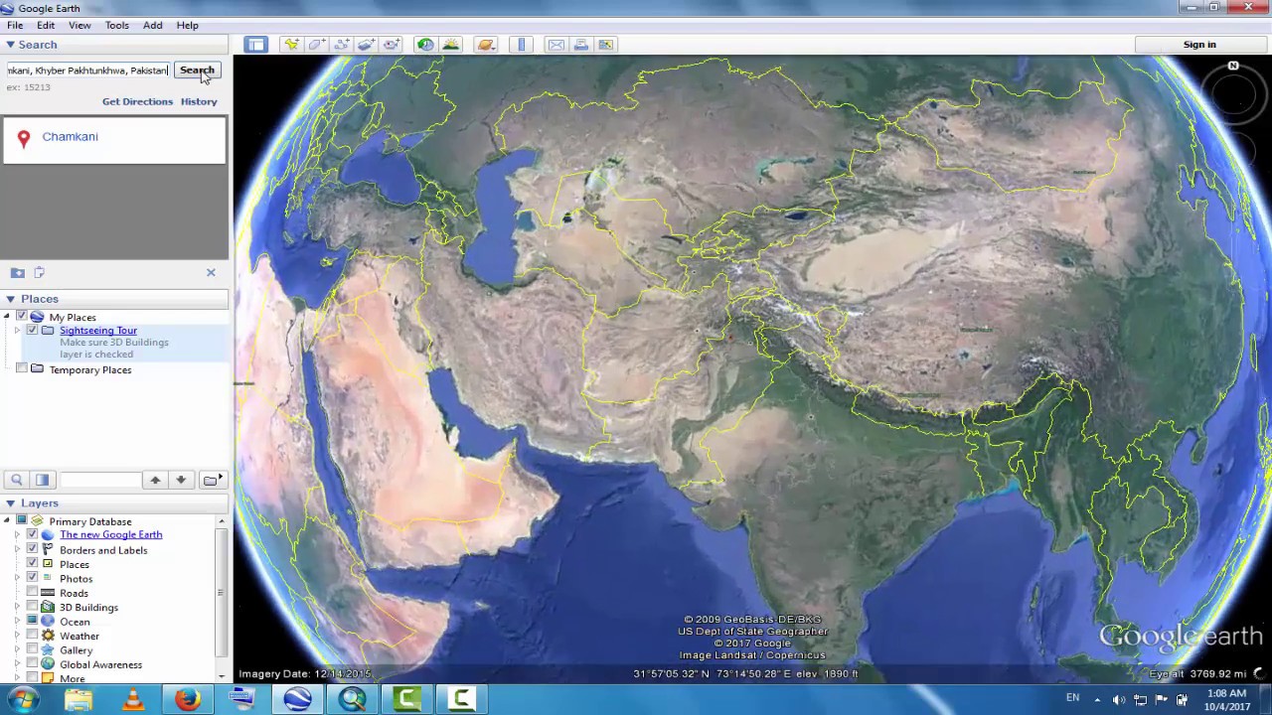Open Firefox from the taskbar
1272x715 pixels.
click(x=187, y=699)
